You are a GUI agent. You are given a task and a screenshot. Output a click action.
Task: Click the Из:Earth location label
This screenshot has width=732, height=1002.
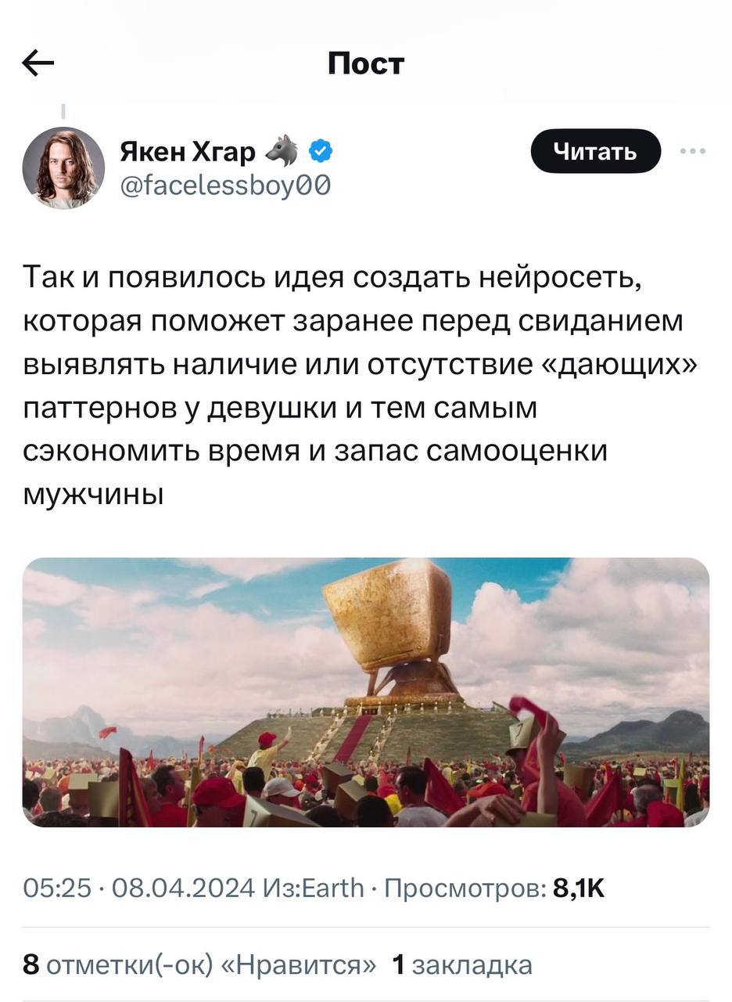(x=314, y=888)
